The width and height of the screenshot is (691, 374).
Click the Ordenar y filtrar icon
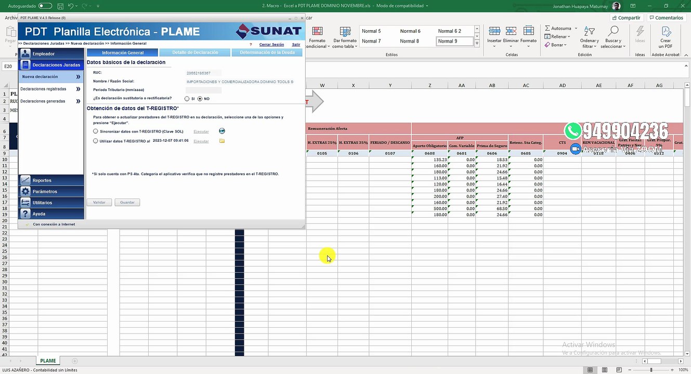coord(589,31)
